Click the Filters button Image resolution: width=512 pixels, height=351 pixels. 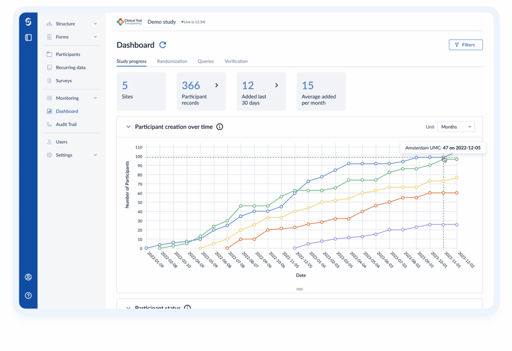click(x=465, y=45)
